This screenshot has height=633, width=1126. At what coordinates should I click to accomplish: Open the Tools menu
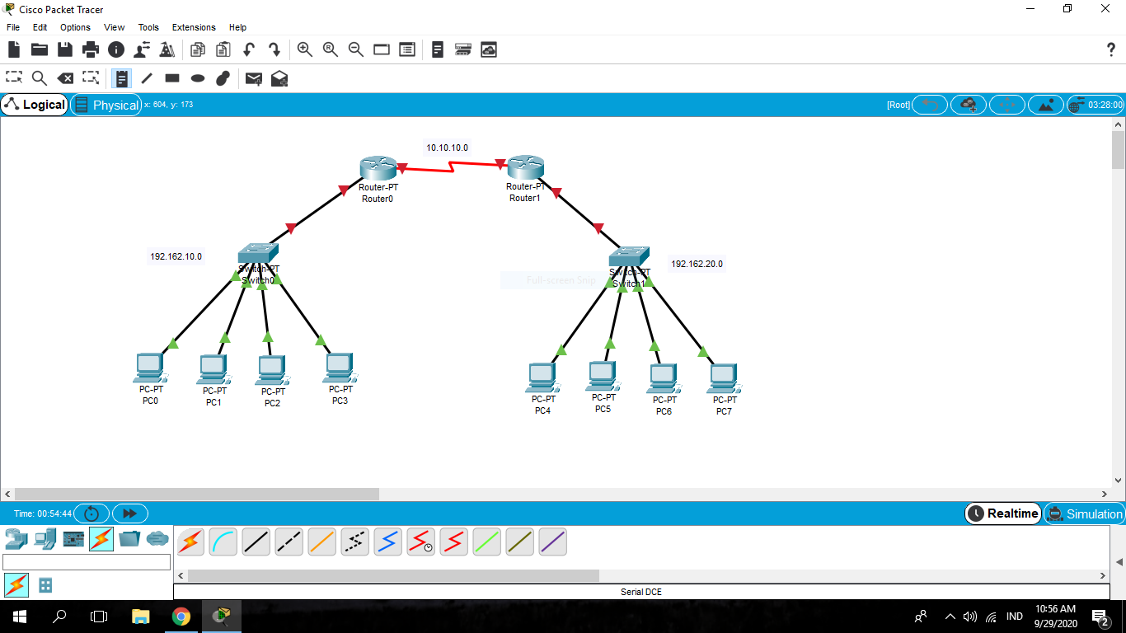(148, 27)
